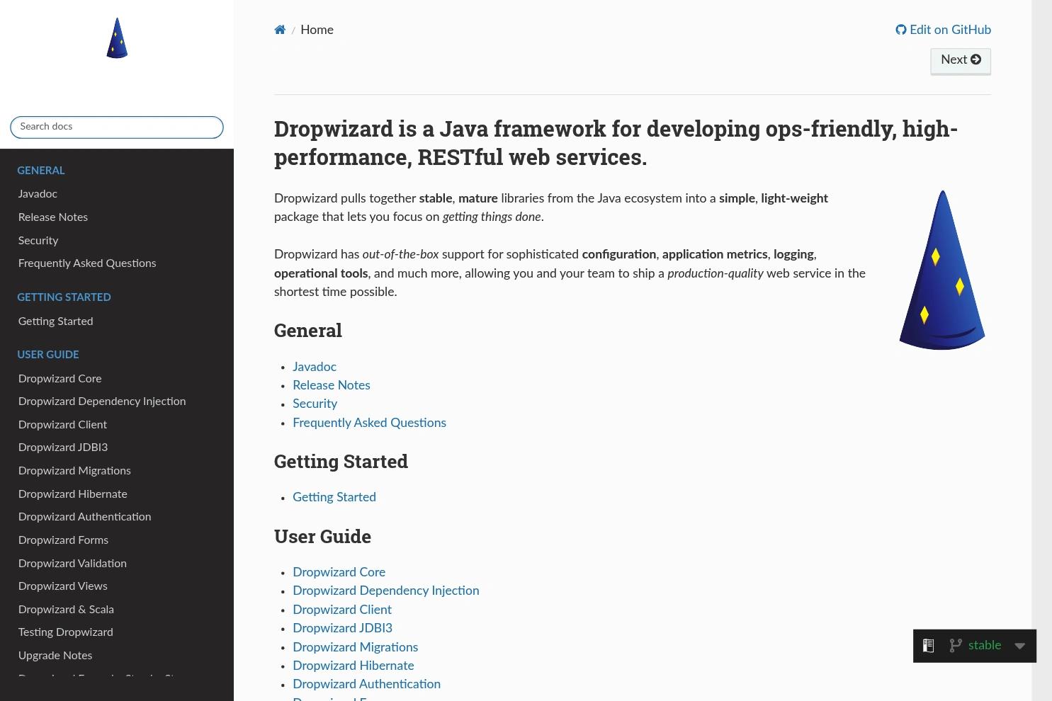This screenshot has height=701, width=1052.
Task: Open Dropwizard Migrations in sidebar
Action: (74, 471)
